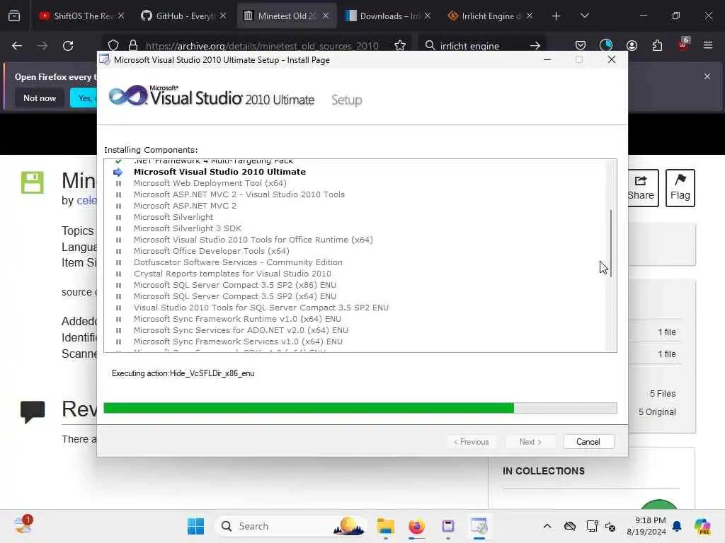Click the Firefox forward arrow icon

(x=42, y=46)
